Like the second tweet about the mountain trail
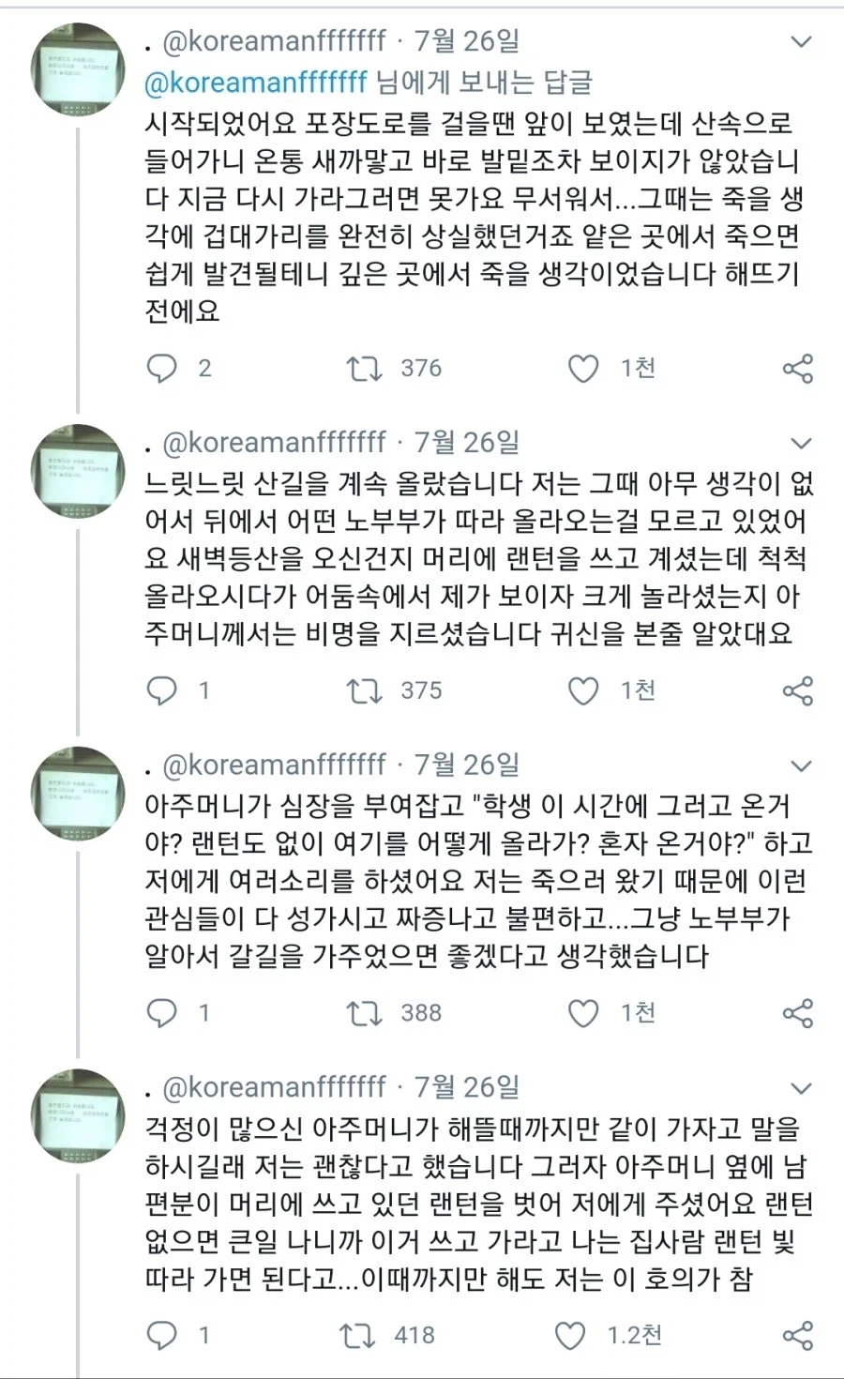Screen dimensions: 844x1379 pos(583,692)
